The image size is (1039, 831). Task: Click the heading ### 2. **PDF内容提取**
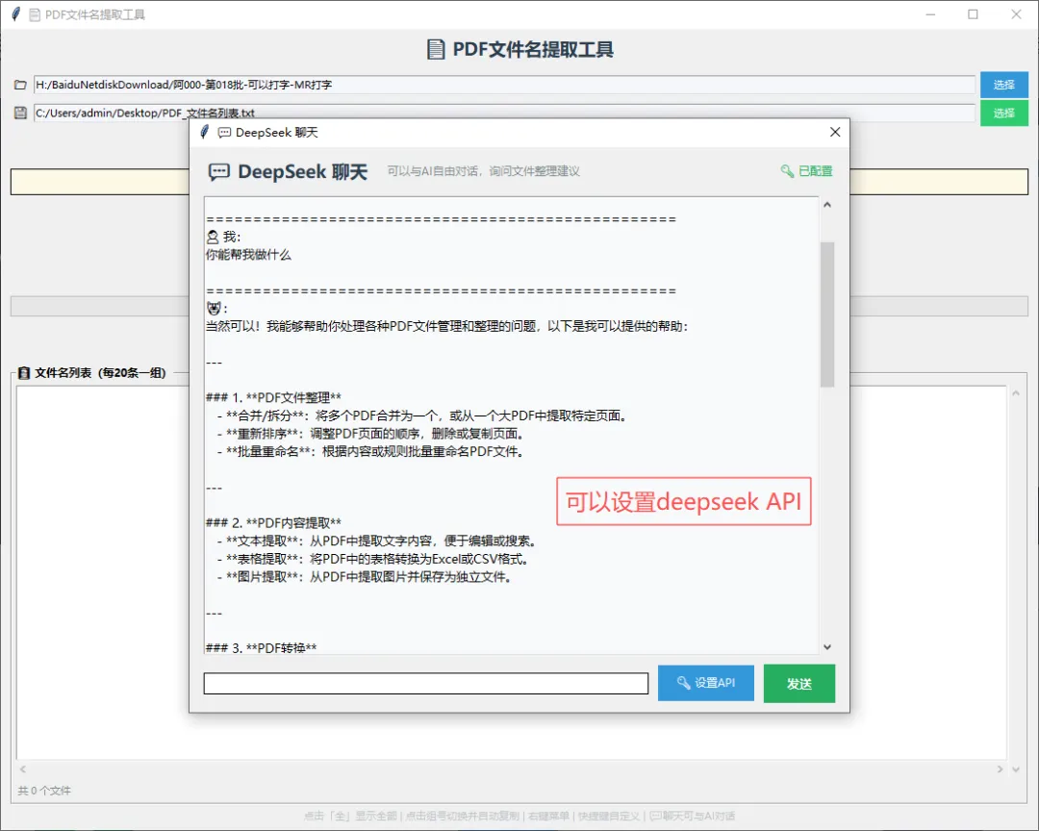[273, 523]
